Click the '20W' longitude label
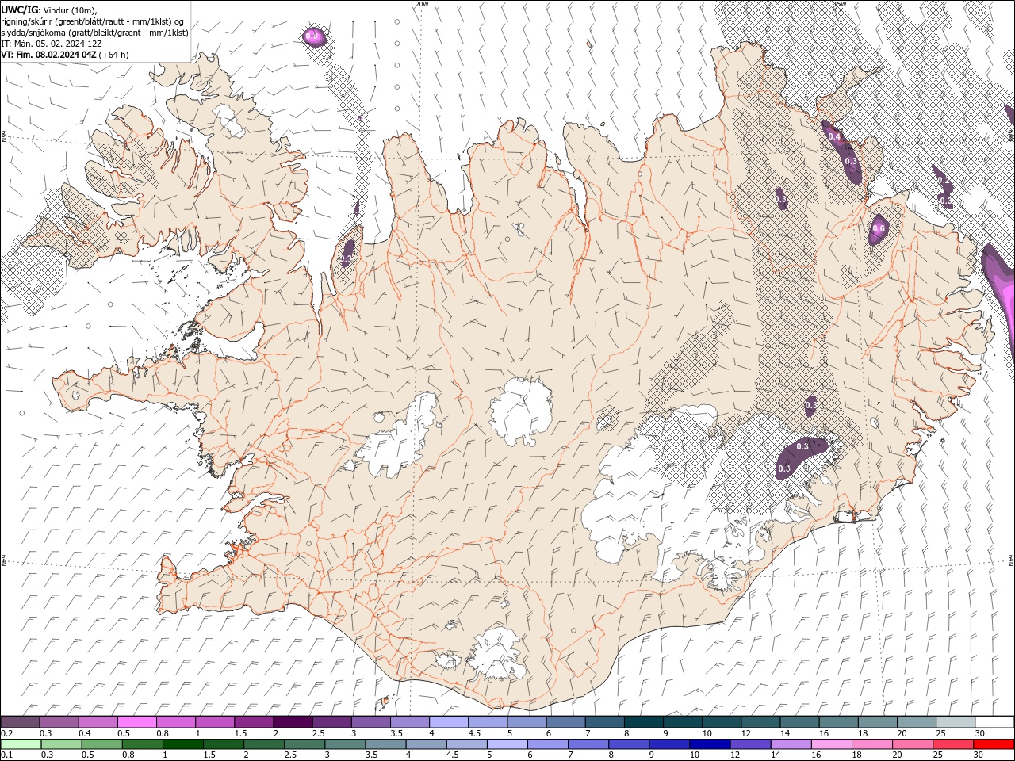Image resolution: width=1015 pixels, height=761 pixels. [x=422, y=4]
